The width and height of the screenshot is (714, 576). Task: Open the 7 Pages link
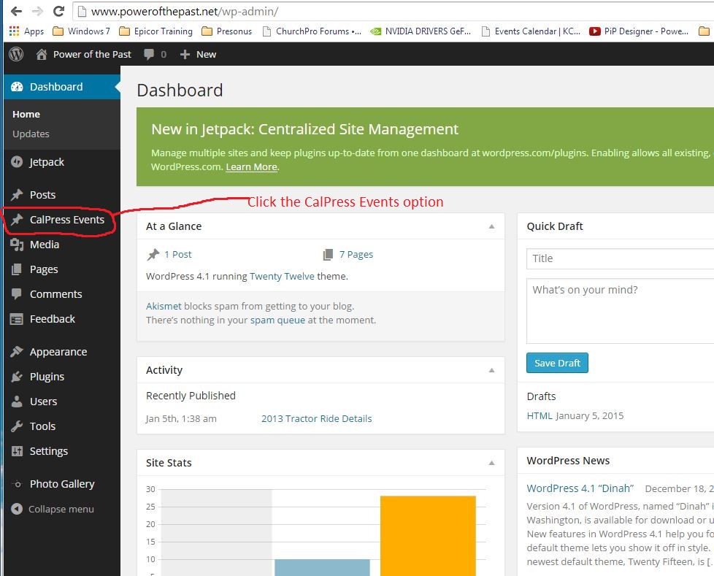click(356, 255)
